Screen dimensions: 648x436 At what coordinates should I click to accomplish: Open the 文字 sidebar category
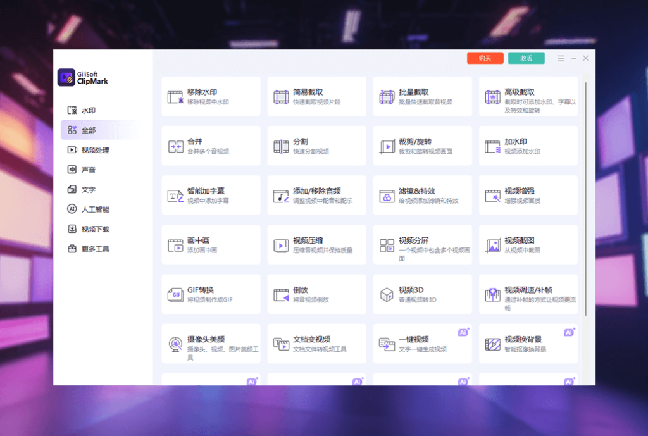pyautogui.click(x=101, y=190)
